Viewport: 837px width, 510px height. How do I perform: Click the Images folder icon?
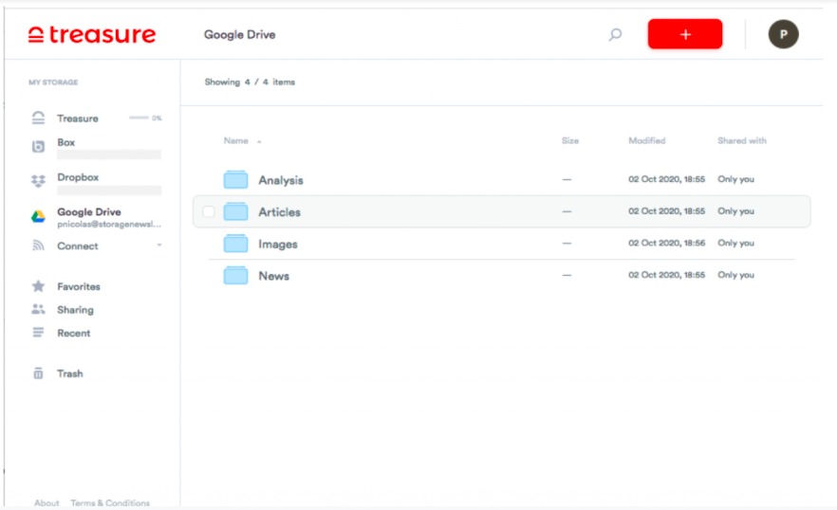pyautogui.click(x=235, y=244)
